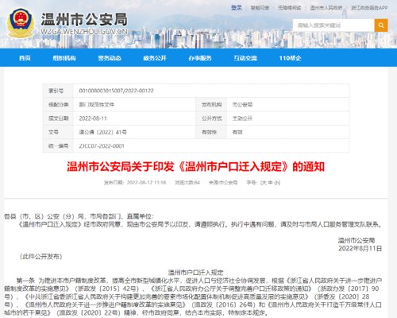Viewport: 397px width, 318px height.
Task: Open the 互动交流 navigation item
Action: (245, 58)
